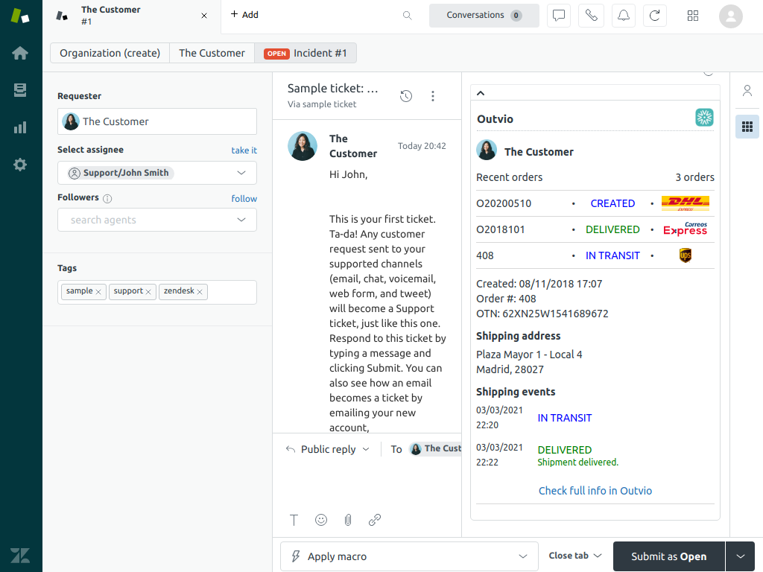Open the Admin gear settings icon
763x572 pixels.
20,165
